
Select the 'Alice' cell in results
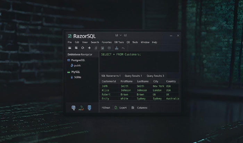106,90
